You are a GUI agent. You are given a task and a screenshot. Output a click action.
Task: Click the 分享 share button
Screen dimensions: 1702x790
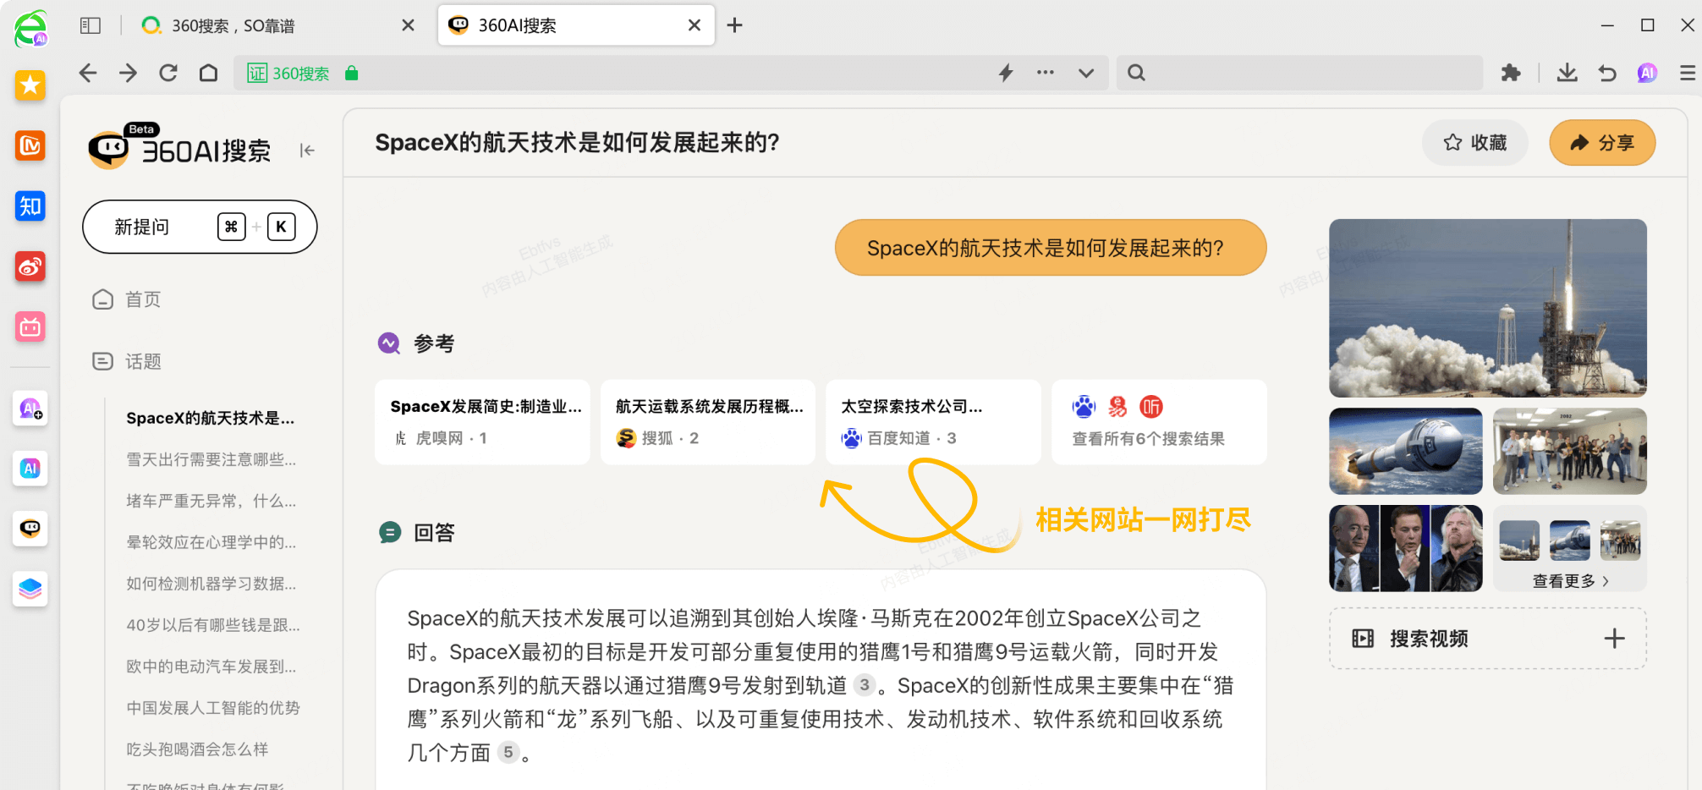pyautogui.click(x=1602, y=142)
